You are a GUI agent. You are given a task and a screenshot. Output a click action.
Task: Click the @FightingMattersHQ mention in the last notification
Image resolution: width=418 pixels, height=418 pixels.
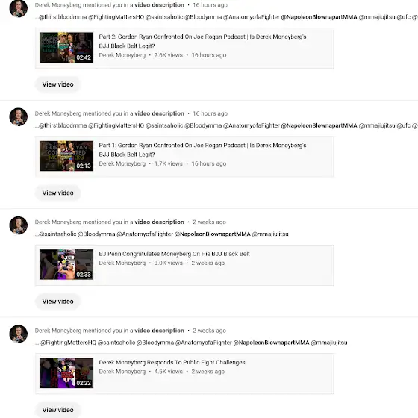68,343
